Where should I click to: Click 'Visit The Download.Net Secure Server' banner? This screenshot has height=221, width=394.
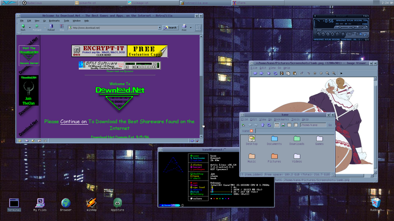pos(29,55)
